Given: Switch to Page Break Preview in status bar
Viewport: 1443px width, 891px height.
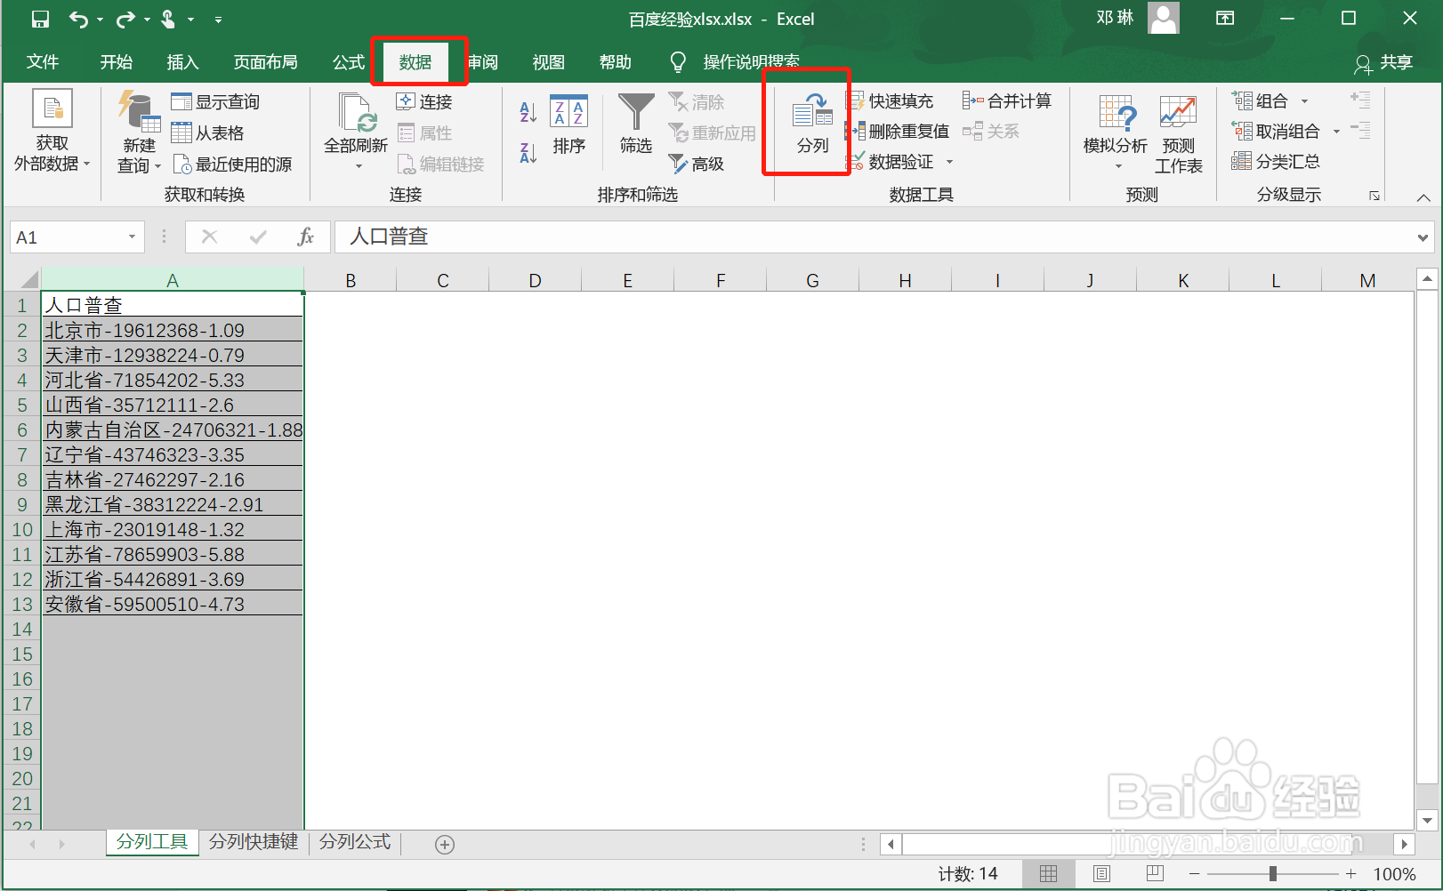Looking at the screenshot, I should pos(1155,873).
